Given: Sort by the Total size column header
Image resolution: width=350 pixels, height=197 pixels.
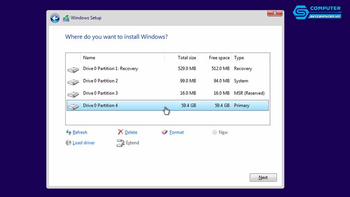Looking at the screenshot, I should coord(182,58).
